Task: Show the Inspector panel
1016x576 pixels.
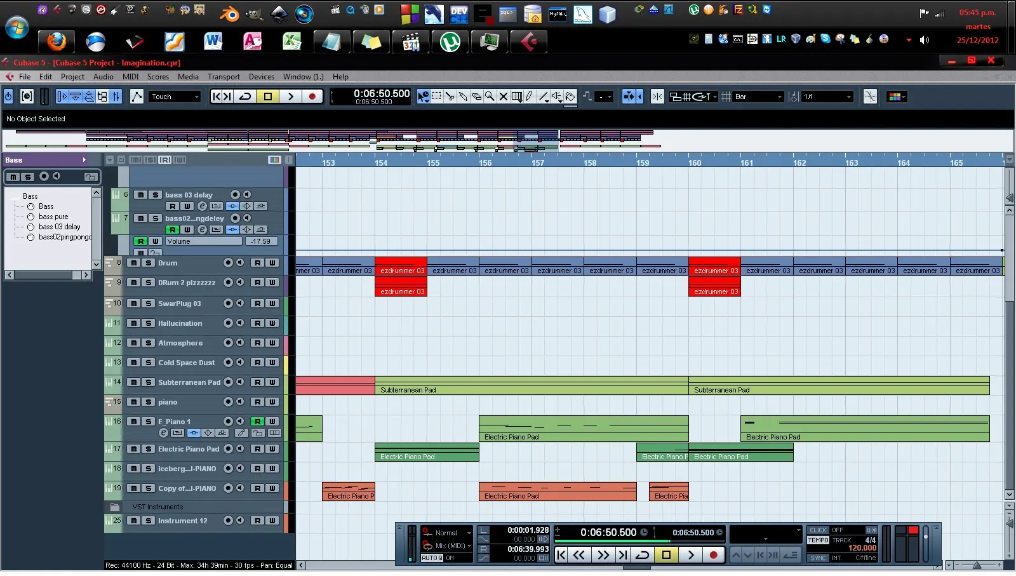Action: tap(62, 97)
